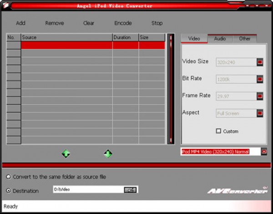Click the Add button
The image size is (273, 214).
[21, 23]
